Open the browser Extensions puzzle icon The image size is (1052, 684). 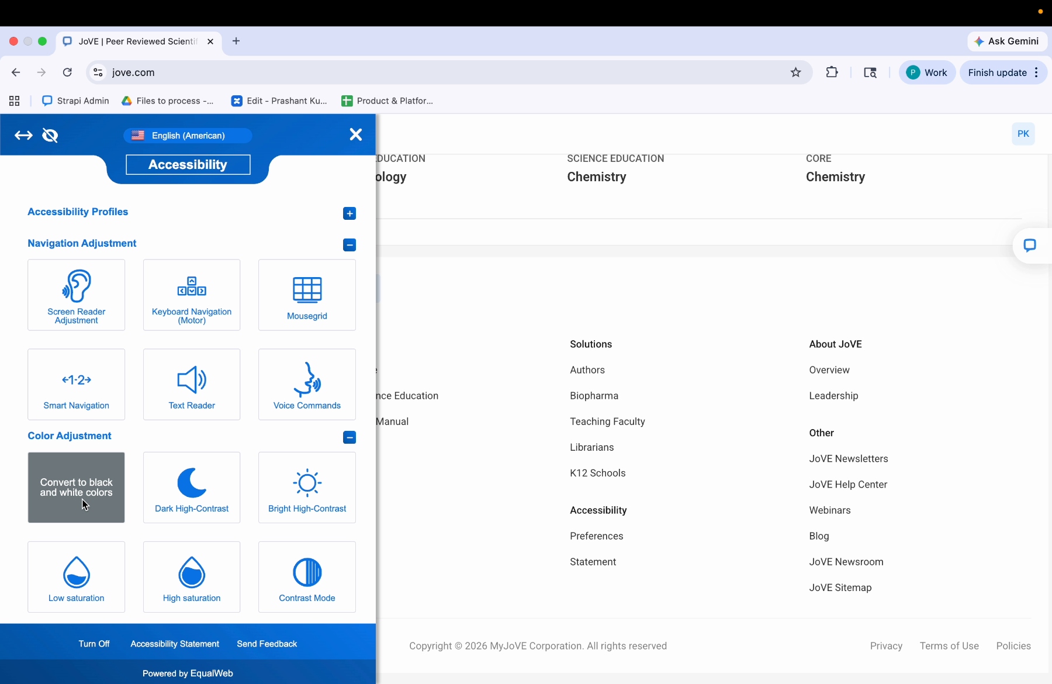[x=832, y=72]
